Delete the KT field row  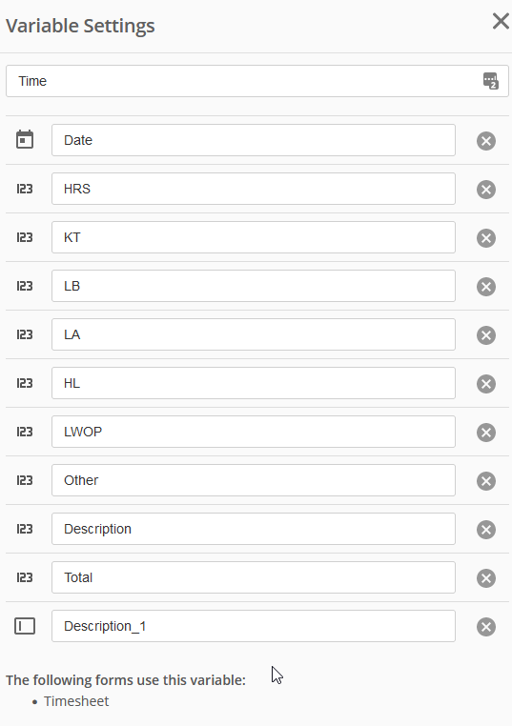(486, 238)
